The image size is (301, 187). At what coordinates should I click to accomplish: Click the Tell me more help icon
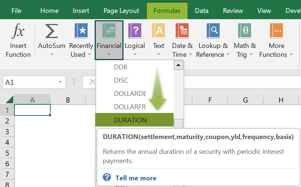pyautogui.click(x=107, y=177)
